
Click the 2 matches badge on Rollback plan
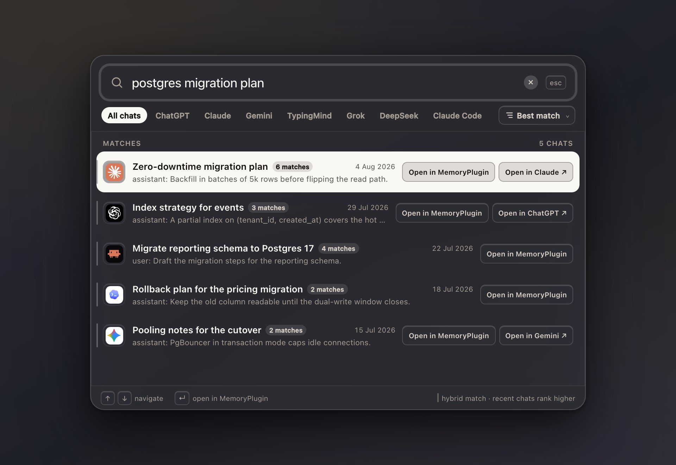click(327, 290)
